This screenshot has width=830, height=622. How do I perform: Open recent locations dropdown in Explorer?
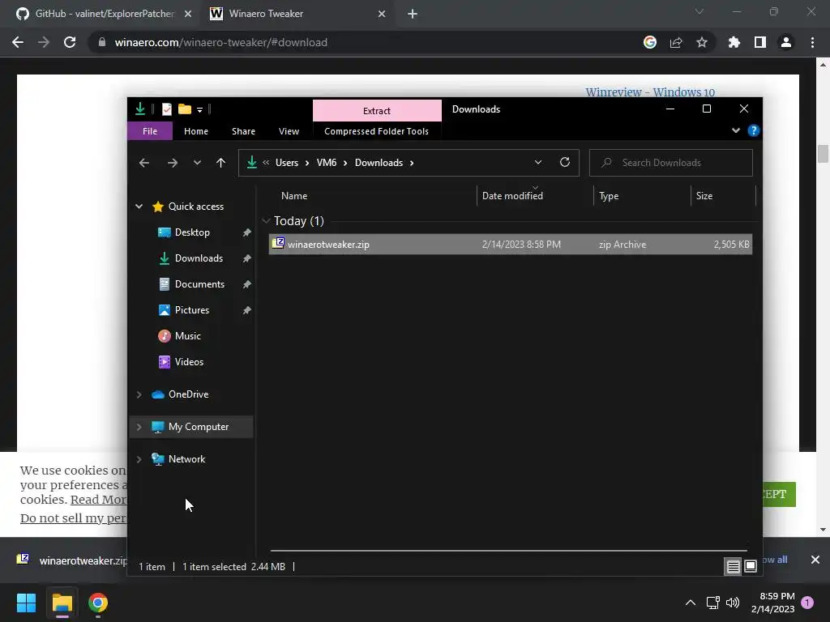(x=197, y=163)
